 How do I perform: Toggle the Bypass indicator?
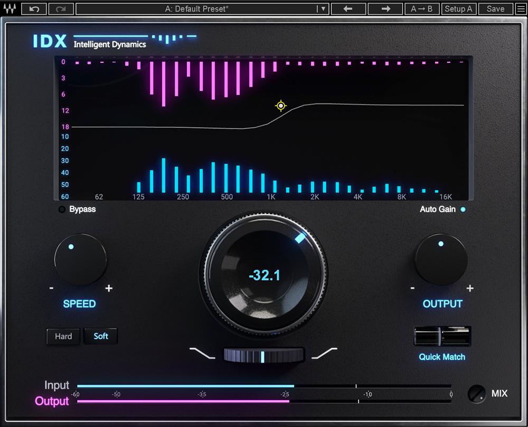(x=62, y=209)
